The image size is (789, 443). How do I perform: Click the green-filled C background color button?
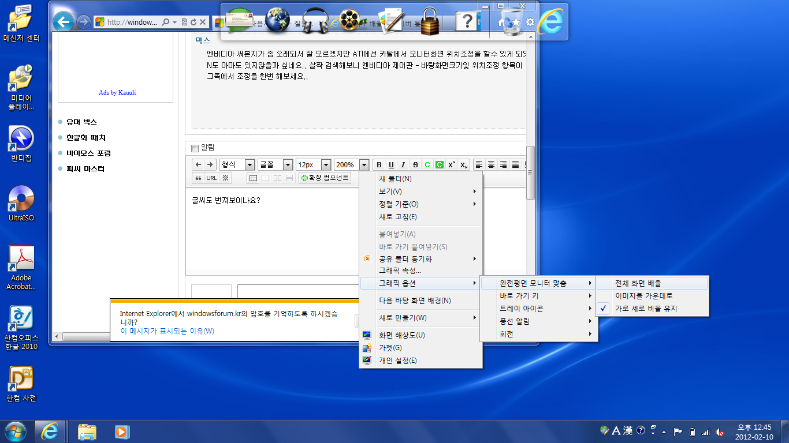point(440,165)
